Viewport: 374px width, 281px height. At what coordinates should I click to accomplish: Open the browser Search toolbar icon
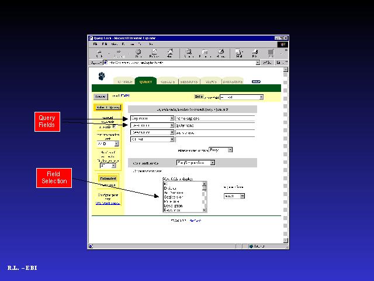pyautogui.click(x=189, y=52)
